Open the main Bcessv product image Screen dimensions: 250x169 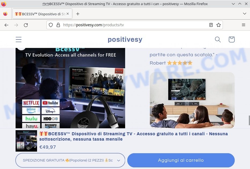coord(70,88)
